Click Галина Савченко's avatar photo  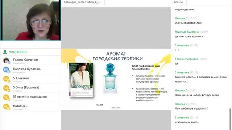pos(6,60)
